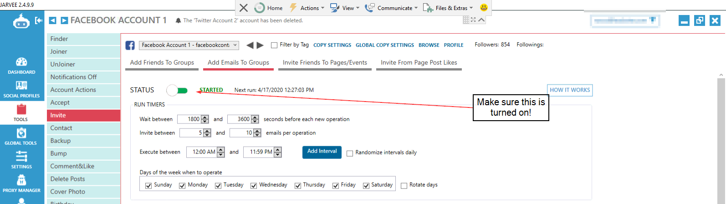Click BROWSE link
Screen dimensions: 726x204
click(x=429, y=45)
